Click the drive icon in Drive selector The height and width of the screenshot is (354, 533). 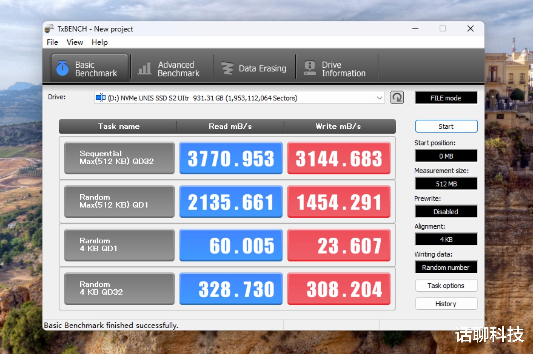(100, 98)
